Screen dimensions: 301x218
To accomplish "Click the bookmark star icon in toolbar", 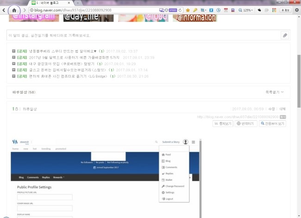I will [x=188, y=10].
